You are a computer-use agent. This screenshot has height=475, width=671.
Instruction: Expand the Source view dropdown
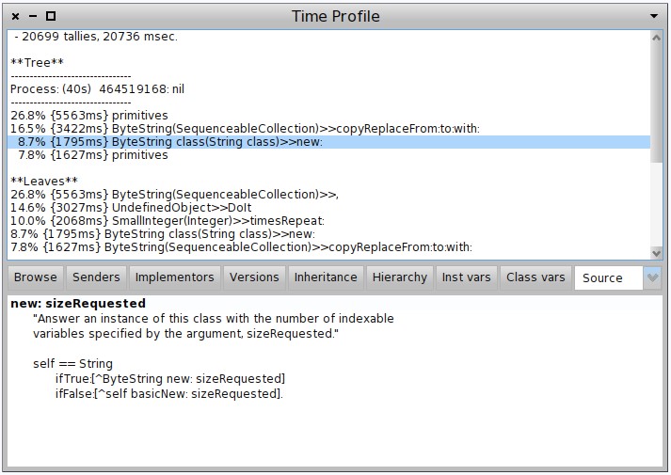tap(652, 277)
